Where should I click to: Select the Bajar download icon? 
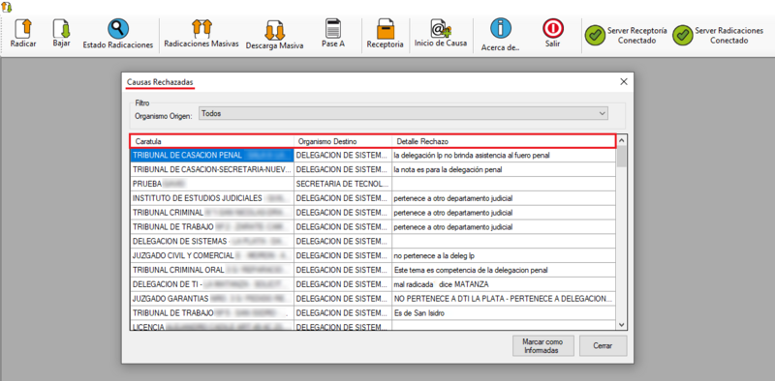(x=61, y=28)
